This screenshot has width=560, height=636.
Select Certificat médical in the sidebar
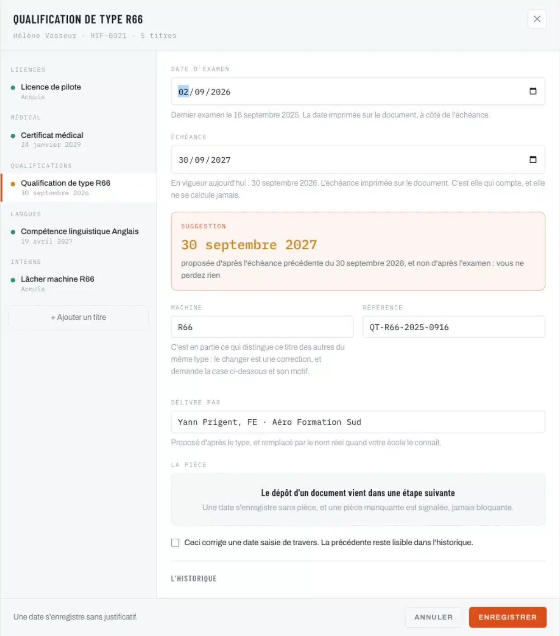[79, 140]
